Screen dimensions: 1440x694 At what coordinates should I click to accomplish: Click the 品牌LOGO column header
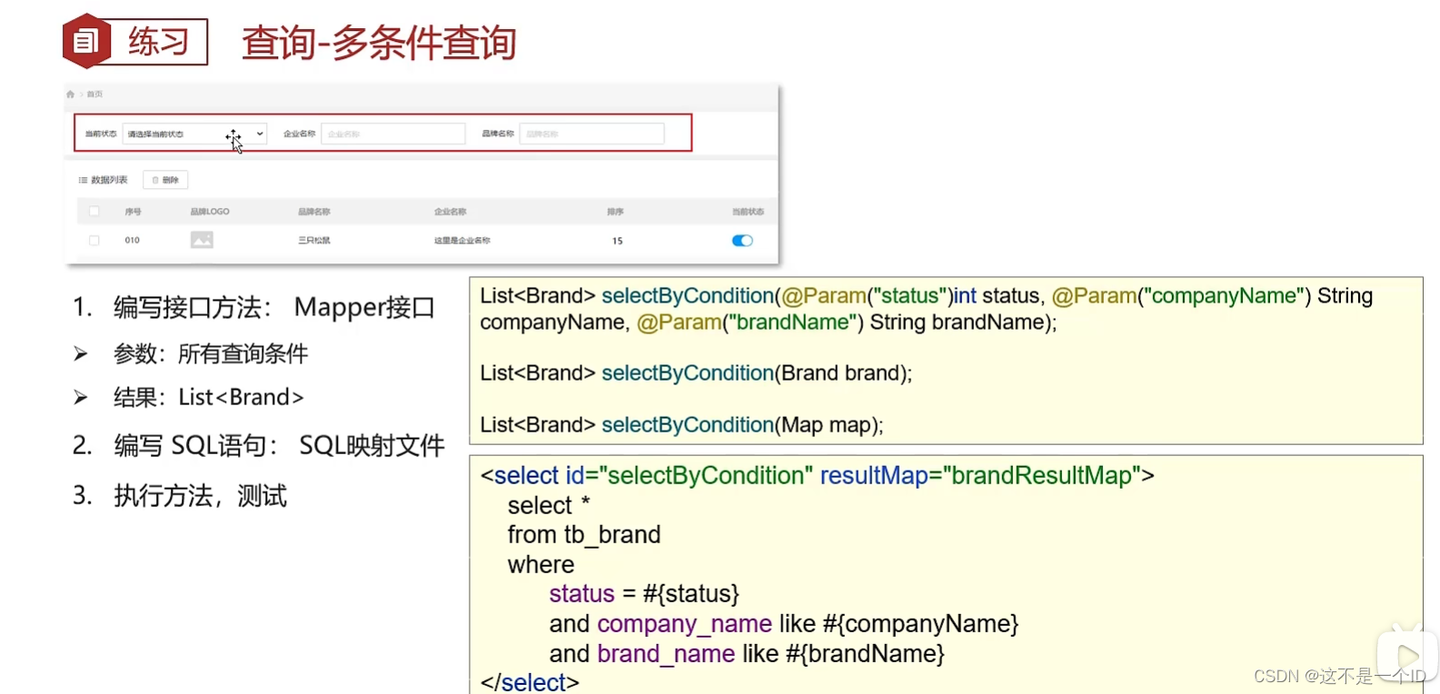210,212
